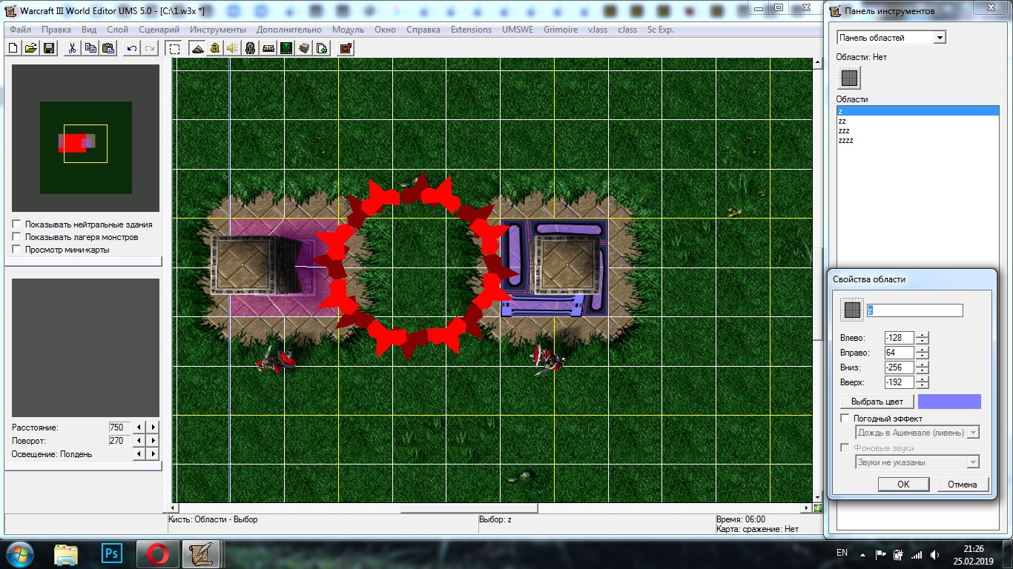1013x569 pixels.
Task: Open the 'Инструменты' menu
Action: pos(218,30)
